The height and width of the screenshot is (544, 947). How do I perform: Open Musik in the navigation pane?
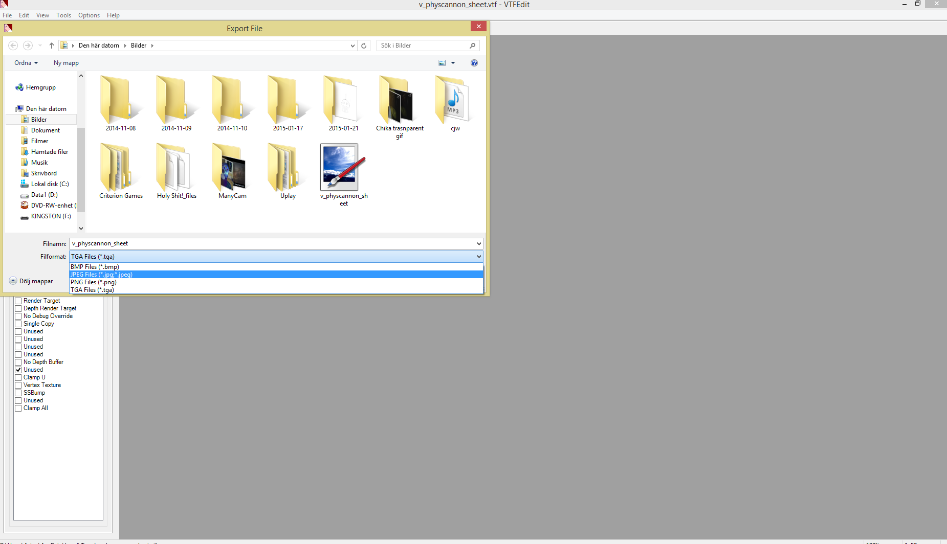click(x=34, y=163)
